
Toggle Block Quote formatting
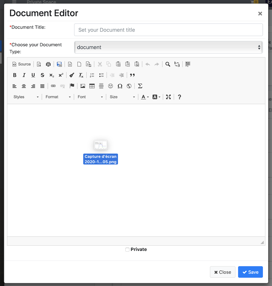pos(132,75)
